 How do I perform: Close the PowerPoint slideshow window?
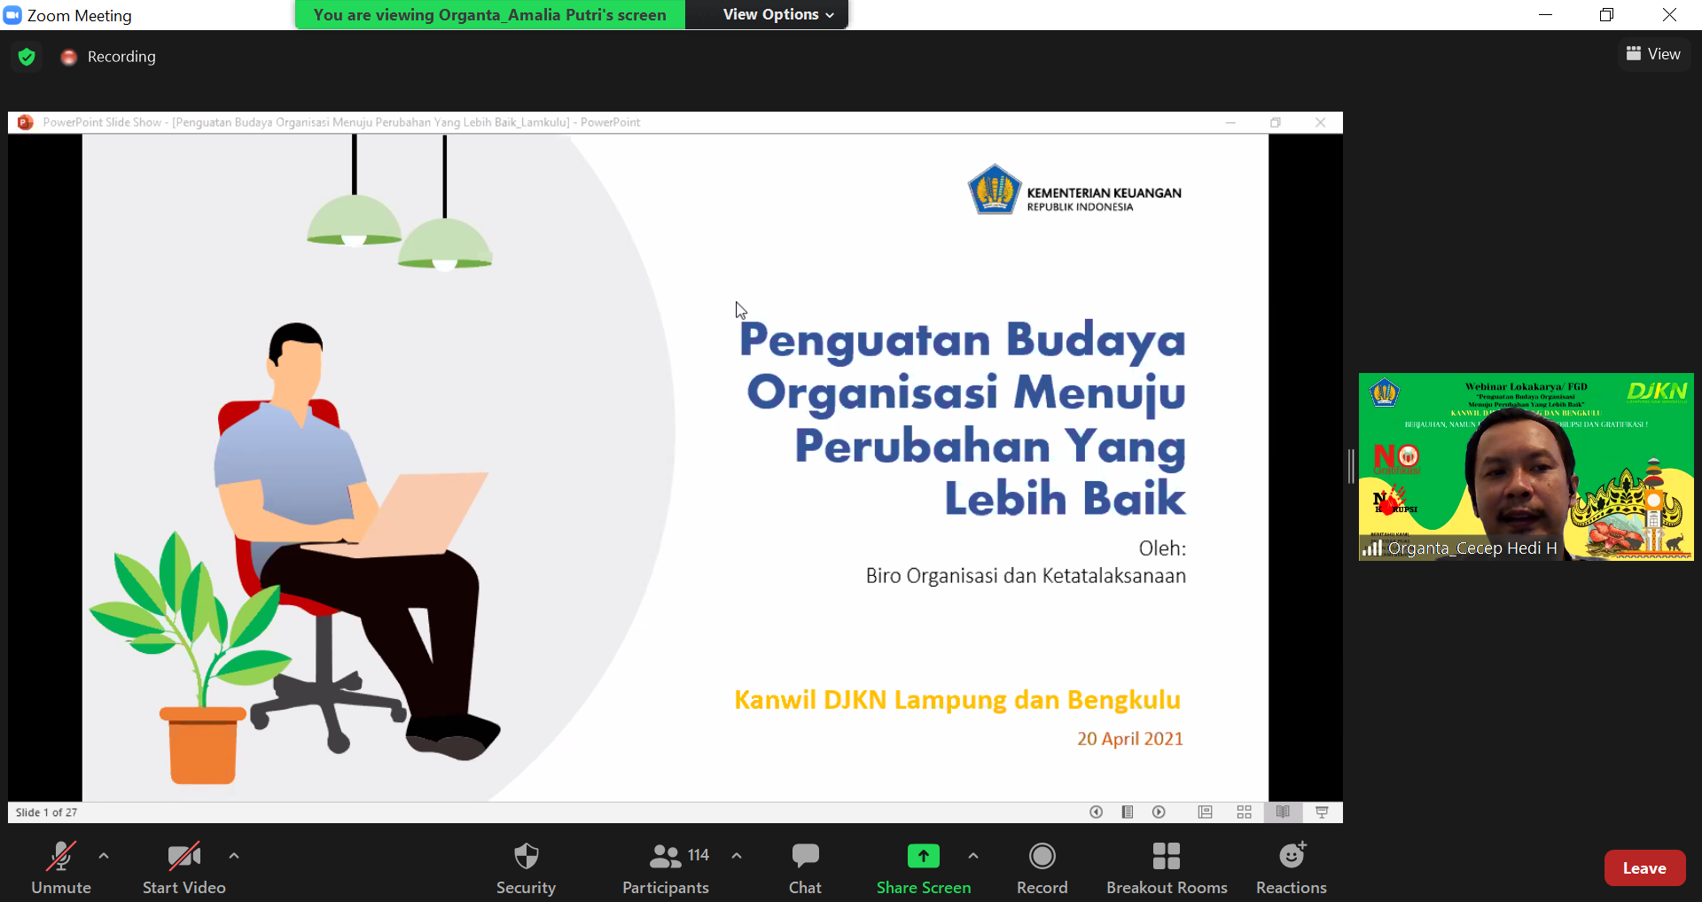pyautogui.click(x=1321, y=122)
